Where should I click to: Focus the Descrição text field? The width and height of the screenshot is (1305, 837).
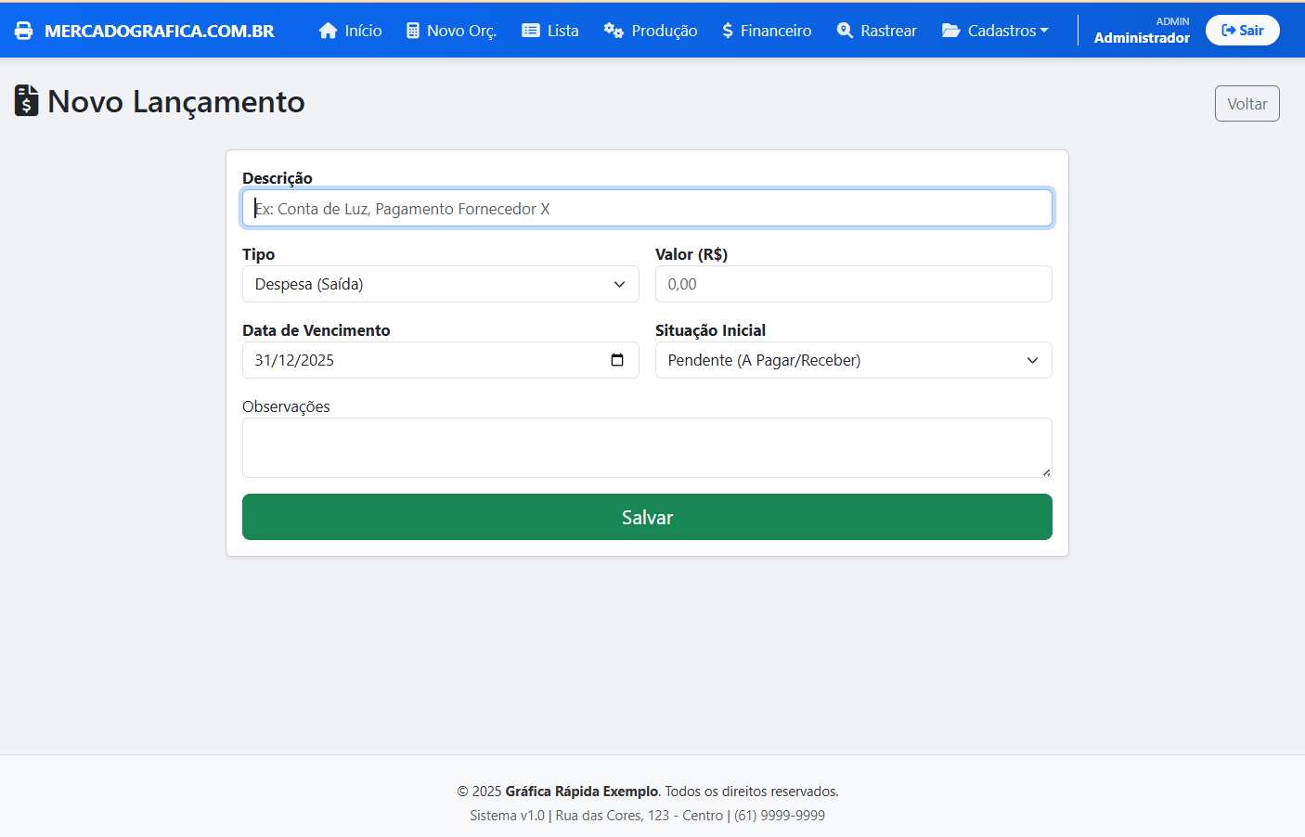(x=647, y=209)
